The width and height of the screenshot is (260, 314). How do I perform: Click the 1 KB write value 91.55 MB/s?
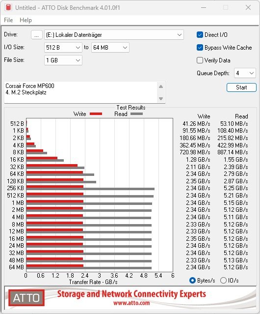[x=196, y=131]
